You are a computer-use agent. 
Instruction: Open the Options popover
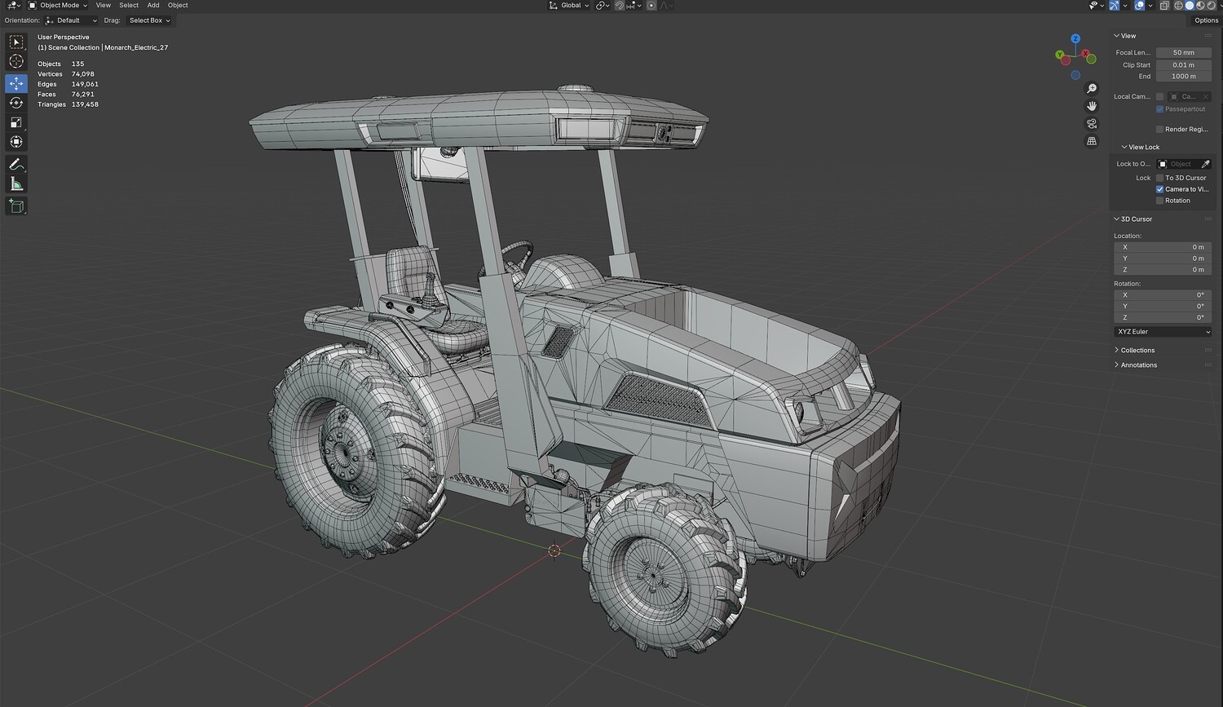[x=1206, y=20]
